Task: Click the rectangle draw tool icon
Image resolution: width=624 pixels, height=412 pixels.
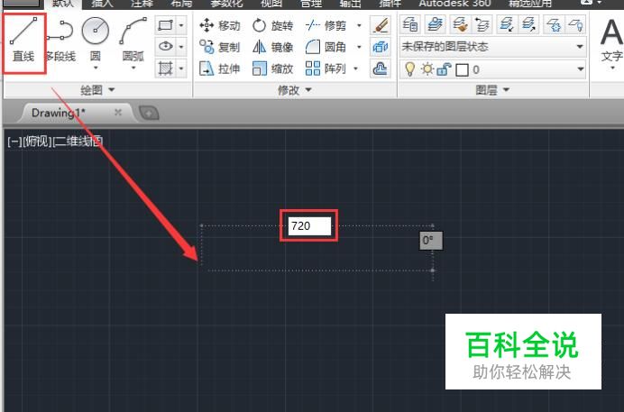Action: (x=165, y=25)
